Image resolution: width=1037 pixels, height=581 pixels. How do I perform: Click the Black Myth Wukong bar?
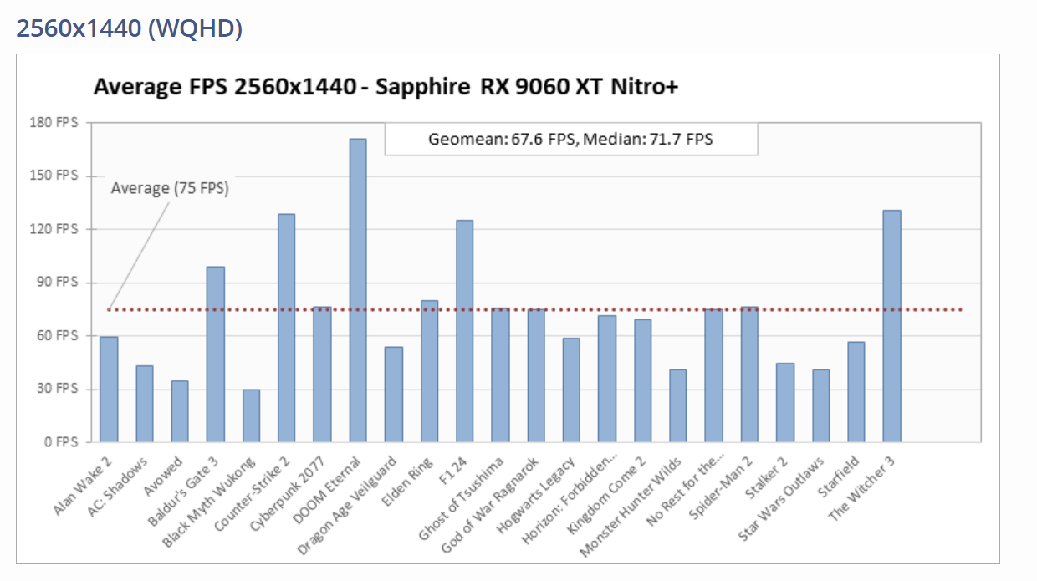coord(251,415)
